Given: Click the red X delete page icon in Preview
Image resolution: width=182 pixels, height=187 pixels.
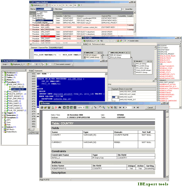Looking at the screenshot, I should click(x=112, y=108).
